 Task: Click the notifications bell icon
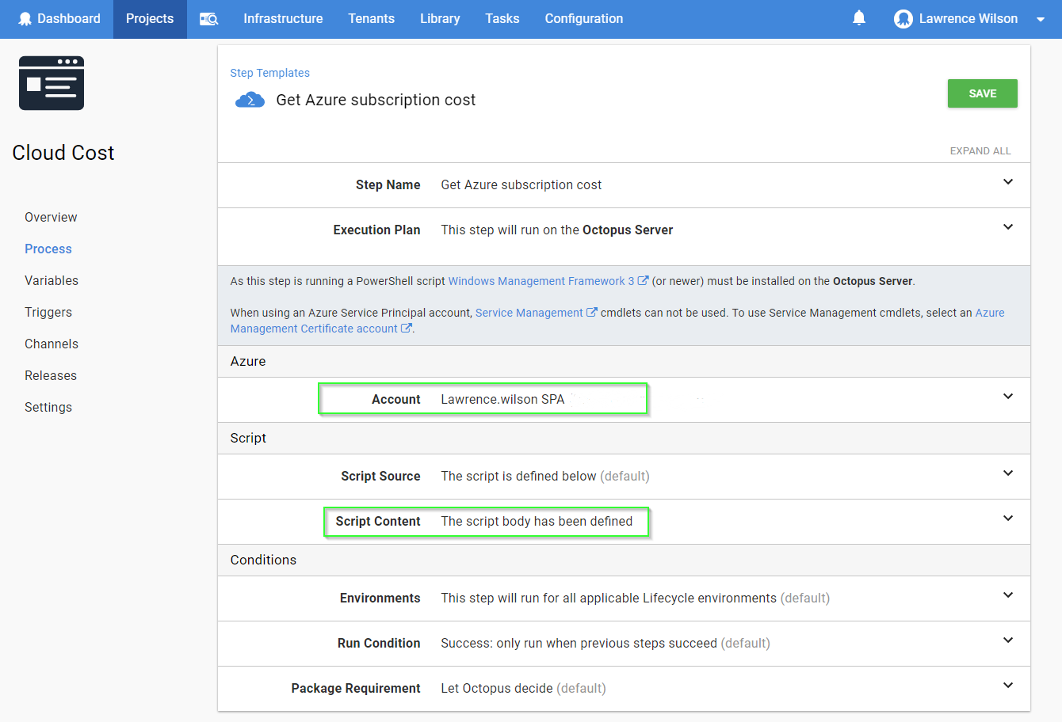pos(858,18)
